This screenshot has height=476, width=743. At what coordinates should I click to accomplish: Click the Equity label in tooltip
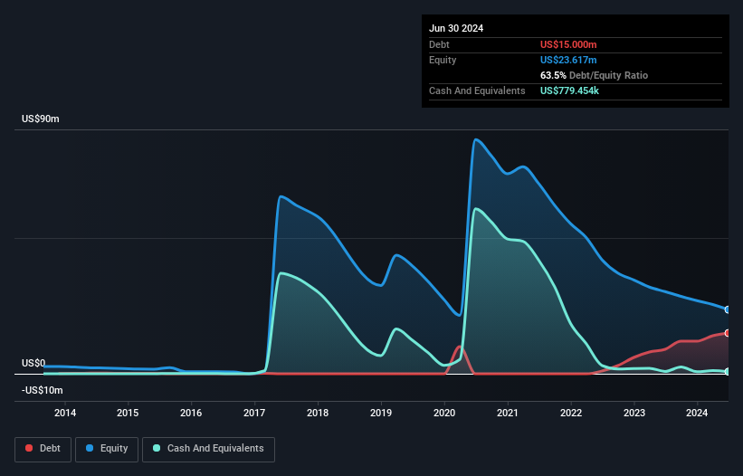[x=443, y=60]
